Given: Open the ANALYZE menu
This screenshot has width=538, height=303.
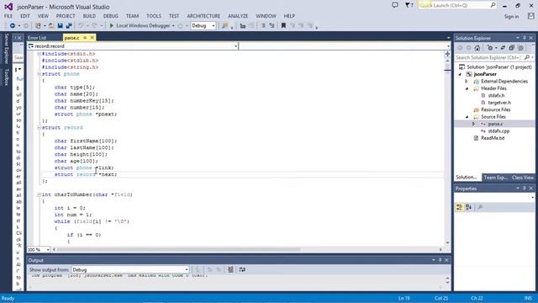Looking at the screenshot, I should pos(238,16).
